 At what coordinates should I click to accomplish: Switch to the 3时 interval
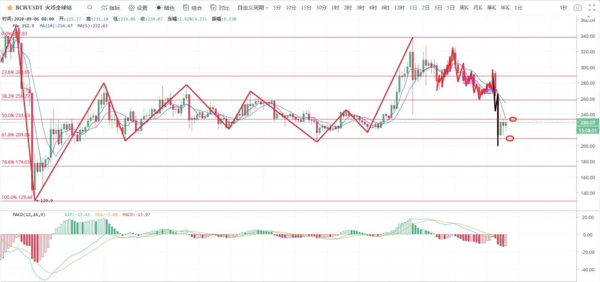tap(360, 8)
